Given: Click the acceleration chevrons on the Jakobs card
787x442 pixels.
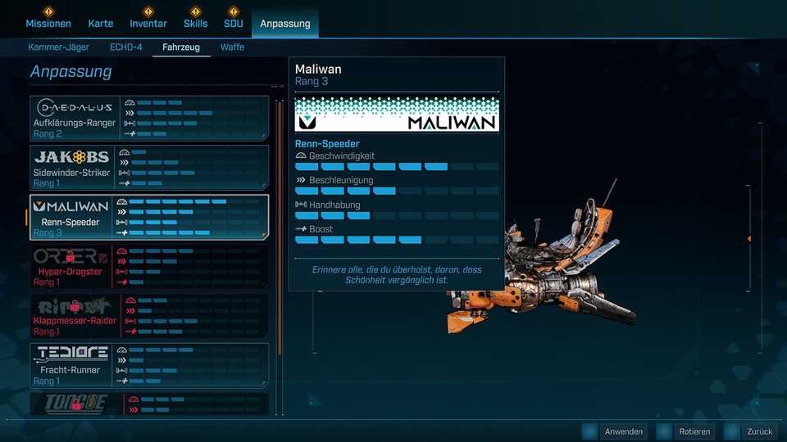Looking at the screenshot, I should (x=125, y=162).
